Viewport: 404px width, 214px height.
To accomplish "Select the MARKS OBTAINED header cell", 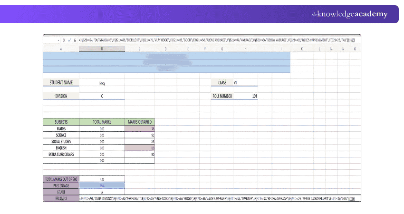I will pyautogui.click(x=140, y=122).
